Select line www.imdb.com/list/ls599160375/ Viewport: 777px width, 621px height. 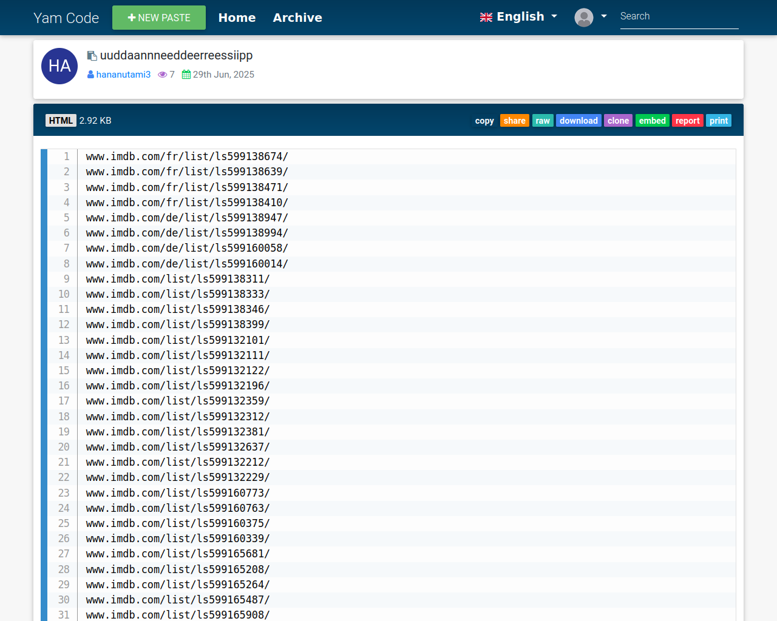pyautogui.click(x=178, y=523)
